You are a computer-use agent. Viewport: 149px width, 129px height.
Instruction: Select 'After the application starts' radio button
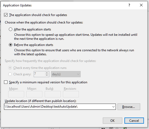pyautogui.click(x=10, y=29)
